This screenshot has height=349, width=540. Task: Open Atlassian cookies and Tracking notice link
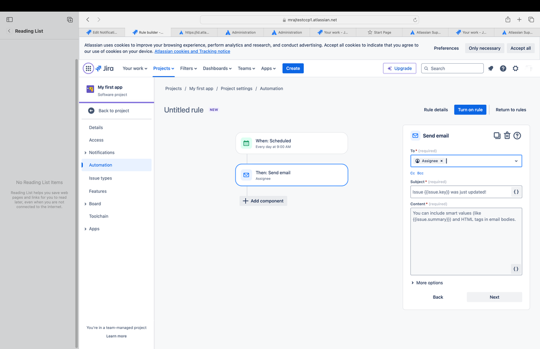point(192,52)
